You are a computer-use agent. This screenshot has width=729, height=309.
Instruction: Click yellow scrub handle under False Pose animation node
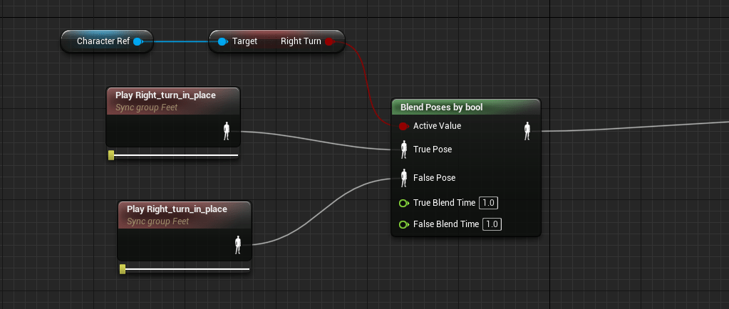[123, 268]
